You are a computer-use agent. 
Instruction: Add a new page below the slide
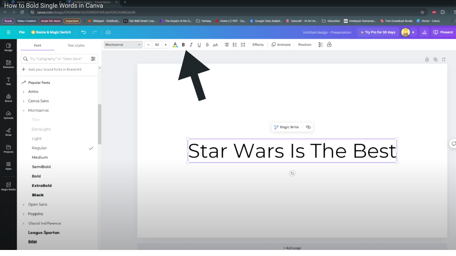292,248
